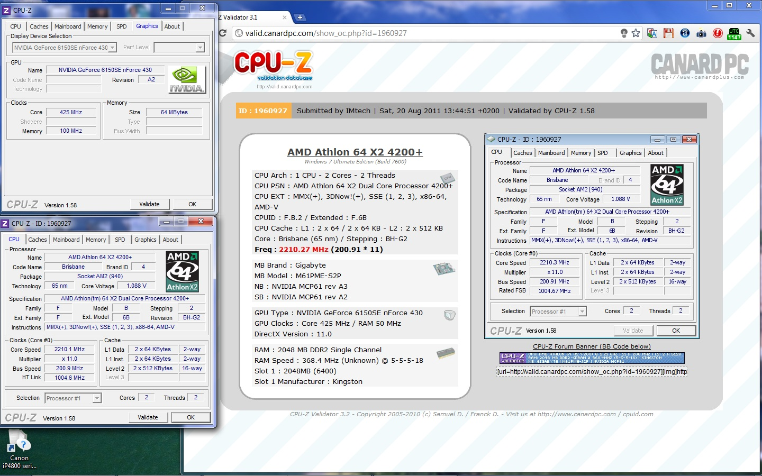Image resolution: width=762 pixels, height=476 pixels.
Task: Click the red Freq 2210.27 MHz text
Action: coord(304,250)
